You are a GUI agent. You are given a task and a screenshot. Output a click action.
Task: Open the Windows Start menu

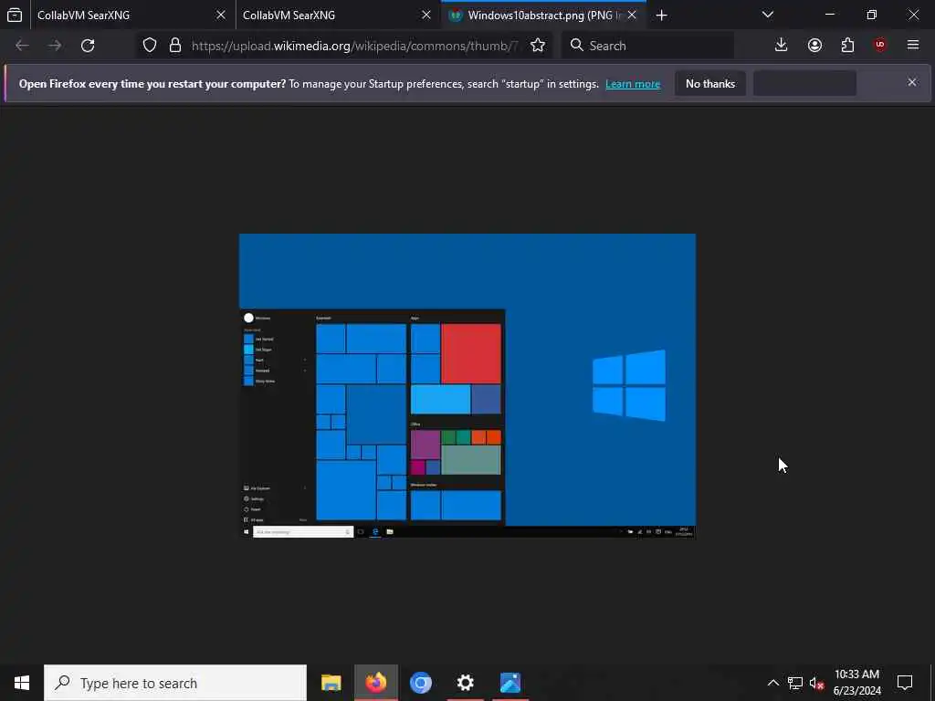click(x=22, y=683)
